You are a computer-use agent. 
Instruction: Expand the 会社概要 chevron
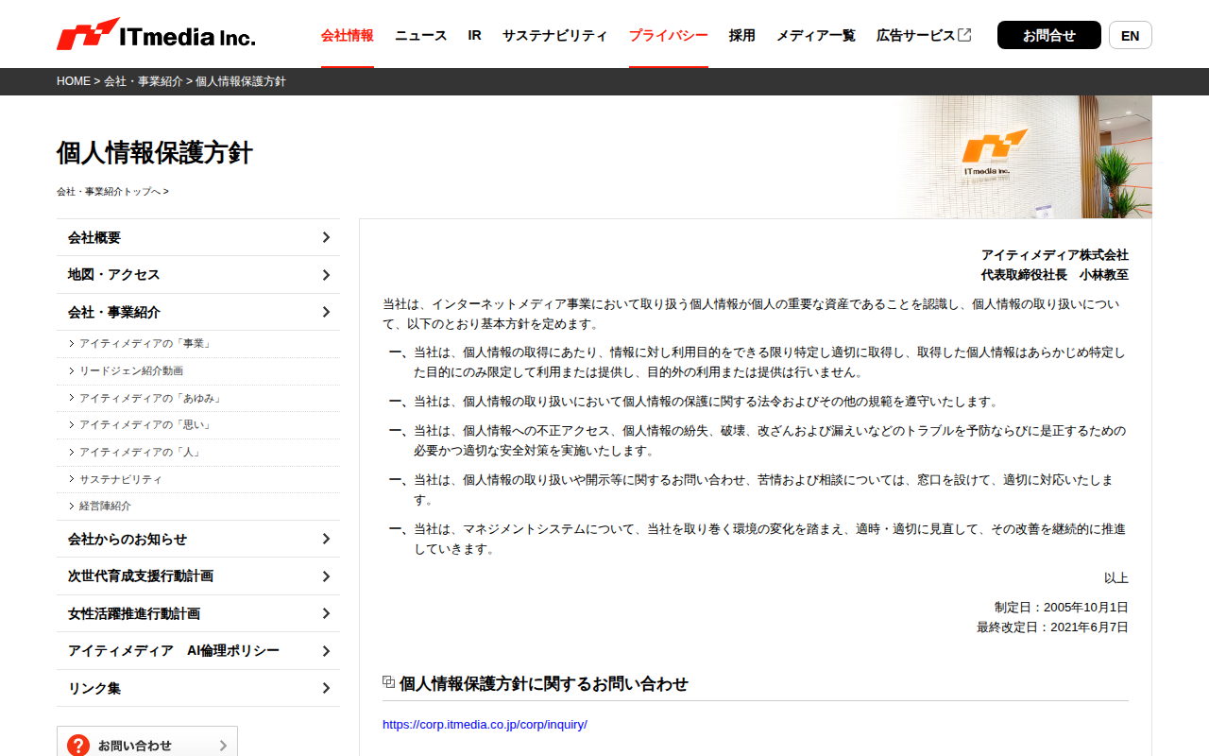[326, 237]
